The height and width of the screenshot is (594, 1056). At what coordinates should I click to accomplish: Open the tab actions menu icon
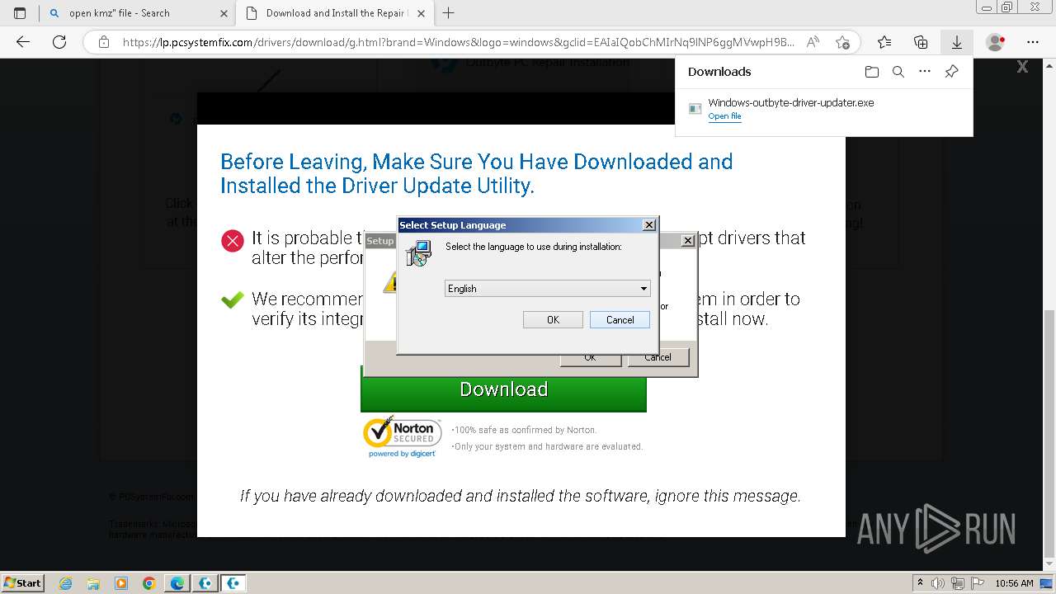pyautogui.click(x=20, y=13)
